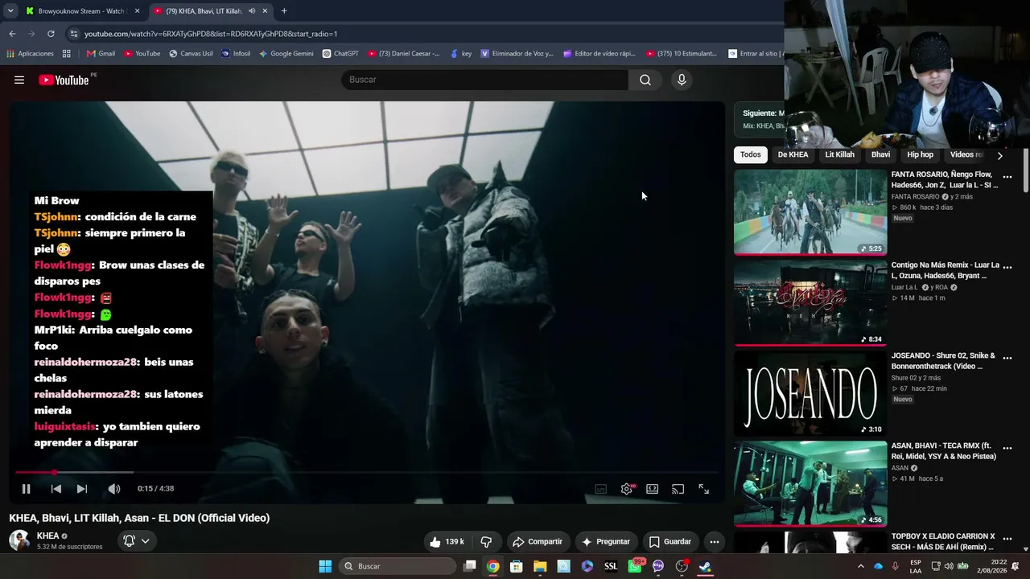Open the JOSEANDO video thumbnail
The height and width of the screenshot is (579, 1030).
pos(810,393)
